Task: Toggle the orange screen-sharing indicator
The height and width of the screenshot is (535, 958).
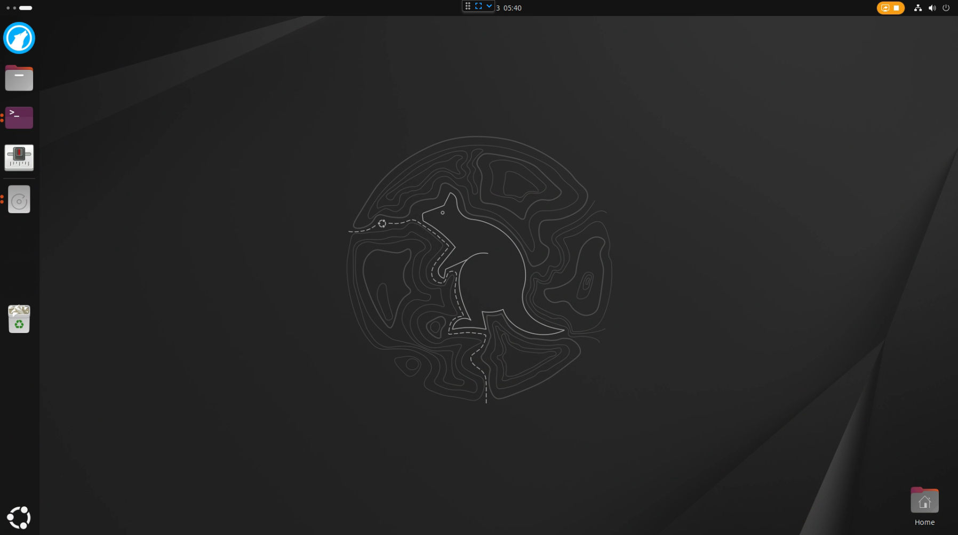Action: [885, 8]
